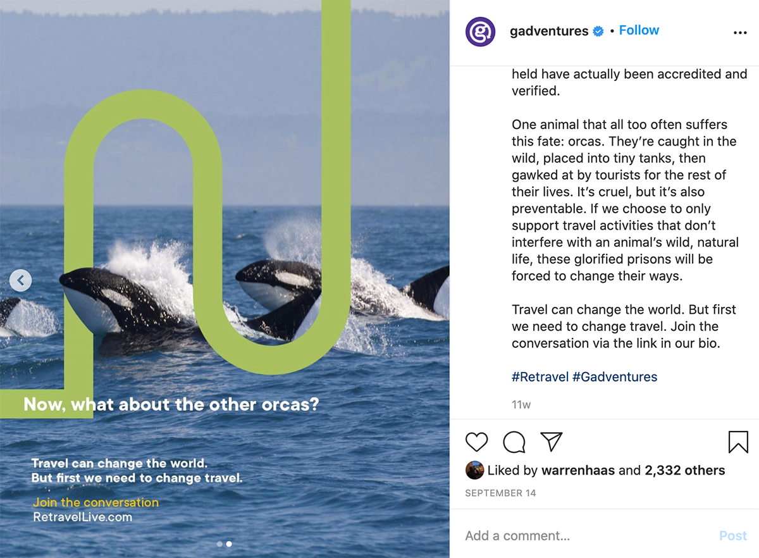Like the post with the heart icon
This screenshot has height=558, width=759.
(x=476, y=442)
